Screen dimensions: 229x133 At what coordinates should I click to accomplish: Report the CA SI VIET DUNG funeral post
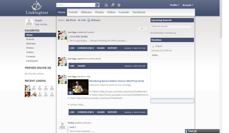[112, 48]
